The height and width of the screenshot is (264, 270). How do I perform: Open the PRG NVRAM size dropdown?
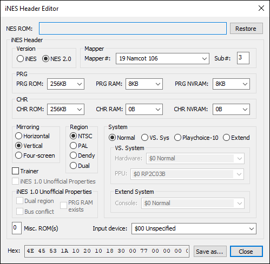(231, 84)
